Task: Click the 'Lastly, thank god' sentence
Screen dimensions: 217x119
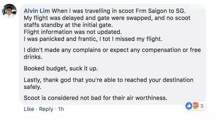Action: coord(108,80)
